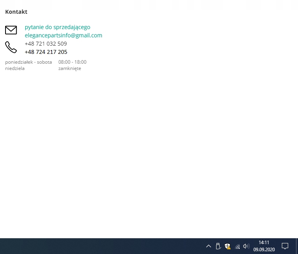Screen dimensions: 298x254
Task: Click the 09.09.2020 date in the taskbar
Action: [264, 249]
